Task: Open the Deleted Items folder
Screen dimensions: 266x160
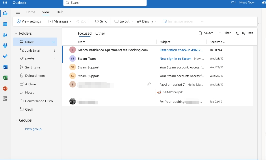Action: pyautogui.click(x=35, y=76)
